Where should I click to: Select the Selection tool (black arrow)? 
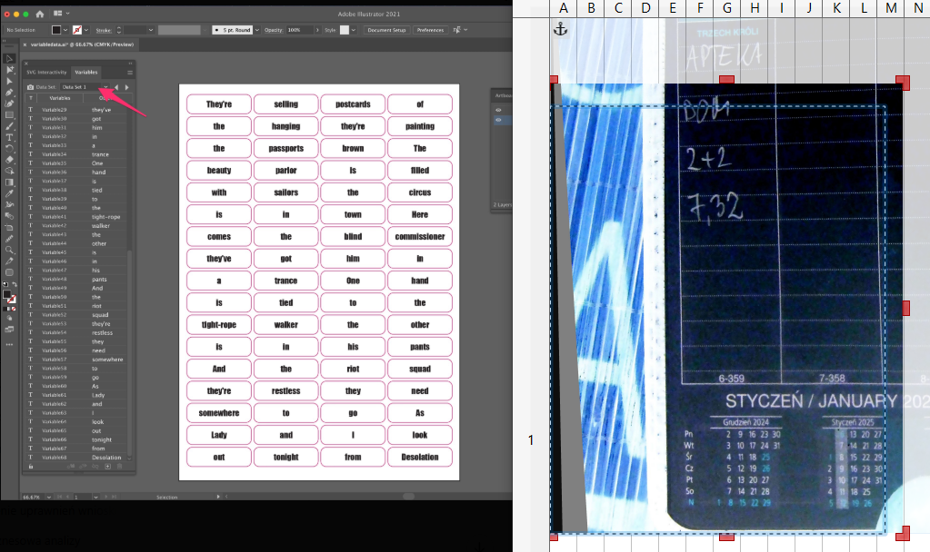pos(10,59)
